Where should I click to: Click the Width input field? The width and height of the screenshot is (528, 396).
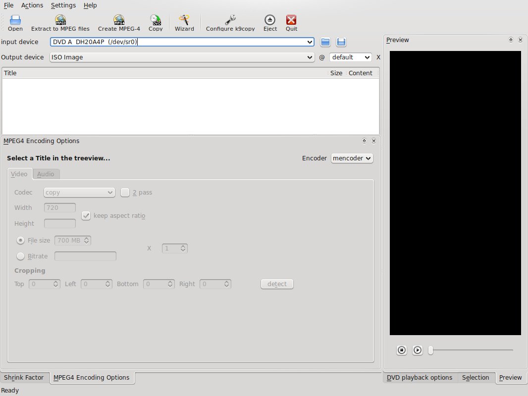coord(60,207)
